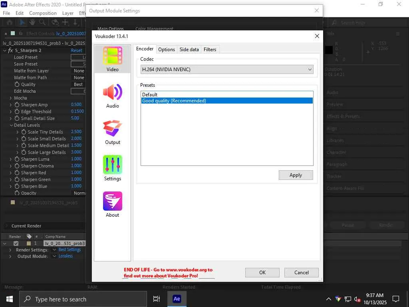Screen dimensions: 409x307
Task: Switch to the Encoder tab
Action: (x=145, y=49)
